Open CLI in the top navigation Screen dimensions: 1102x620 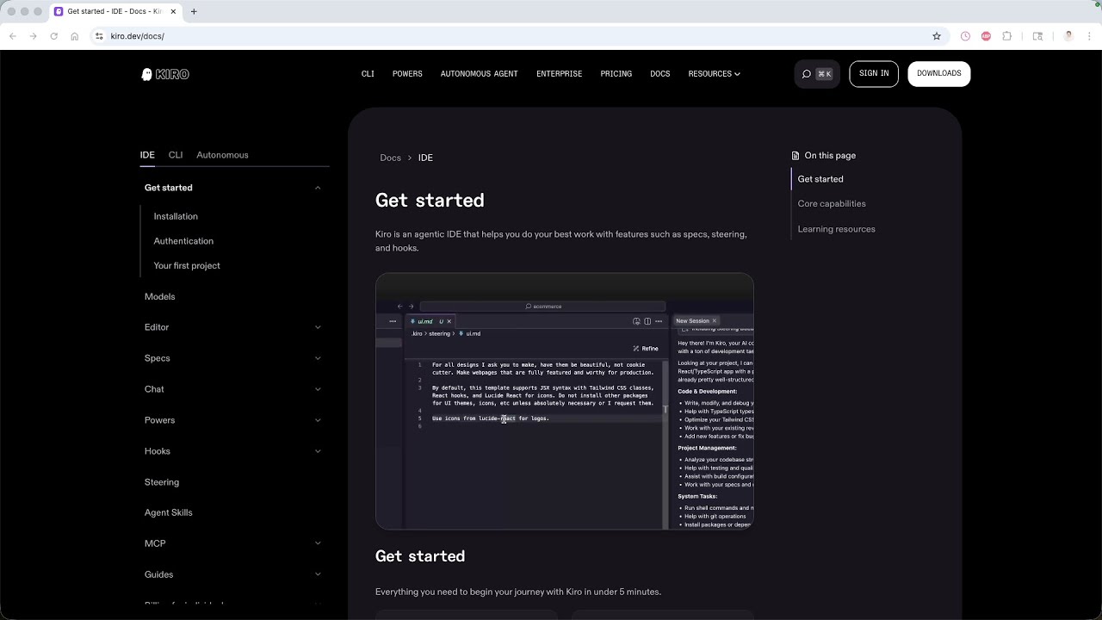(368, 74)
